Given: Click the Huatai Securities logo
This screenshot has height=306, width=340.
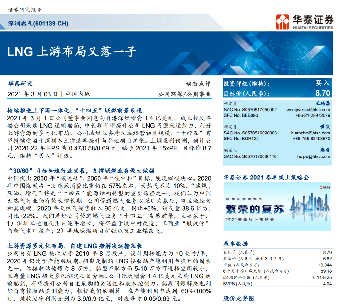Looking at the screenshot, I should (x=304, y=22).
